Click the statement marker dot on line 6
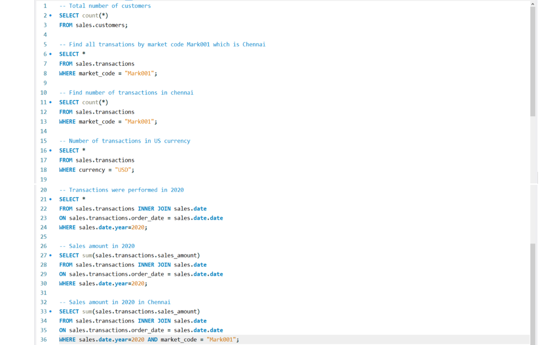Screen dimensions: 550x345 50,54
